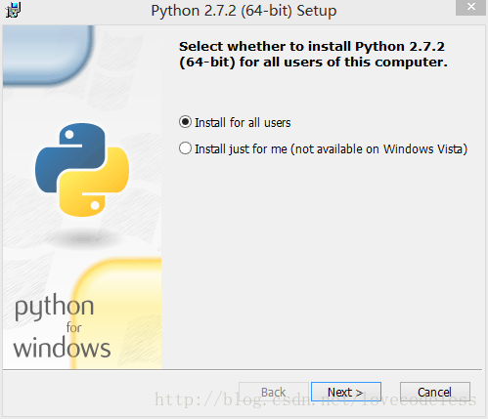488x419 pixels.
Task: Abort setup with the Cancel button
Action: pos(435,392)
